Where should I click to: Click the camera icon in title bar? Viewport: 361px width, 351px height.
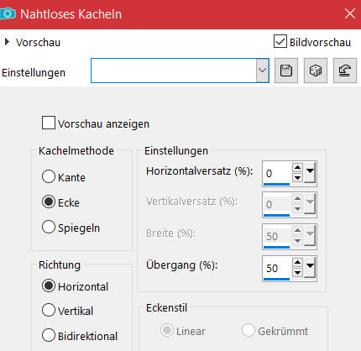coord(8,13)
